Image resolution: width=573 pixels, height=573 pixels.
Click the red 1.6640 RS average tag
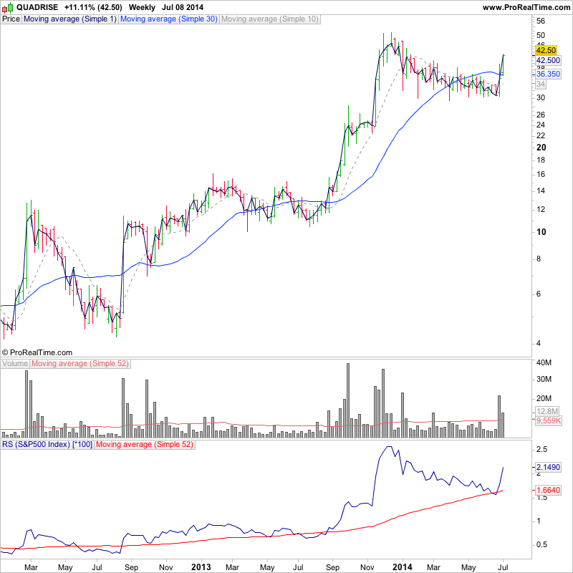pos(548,490)
